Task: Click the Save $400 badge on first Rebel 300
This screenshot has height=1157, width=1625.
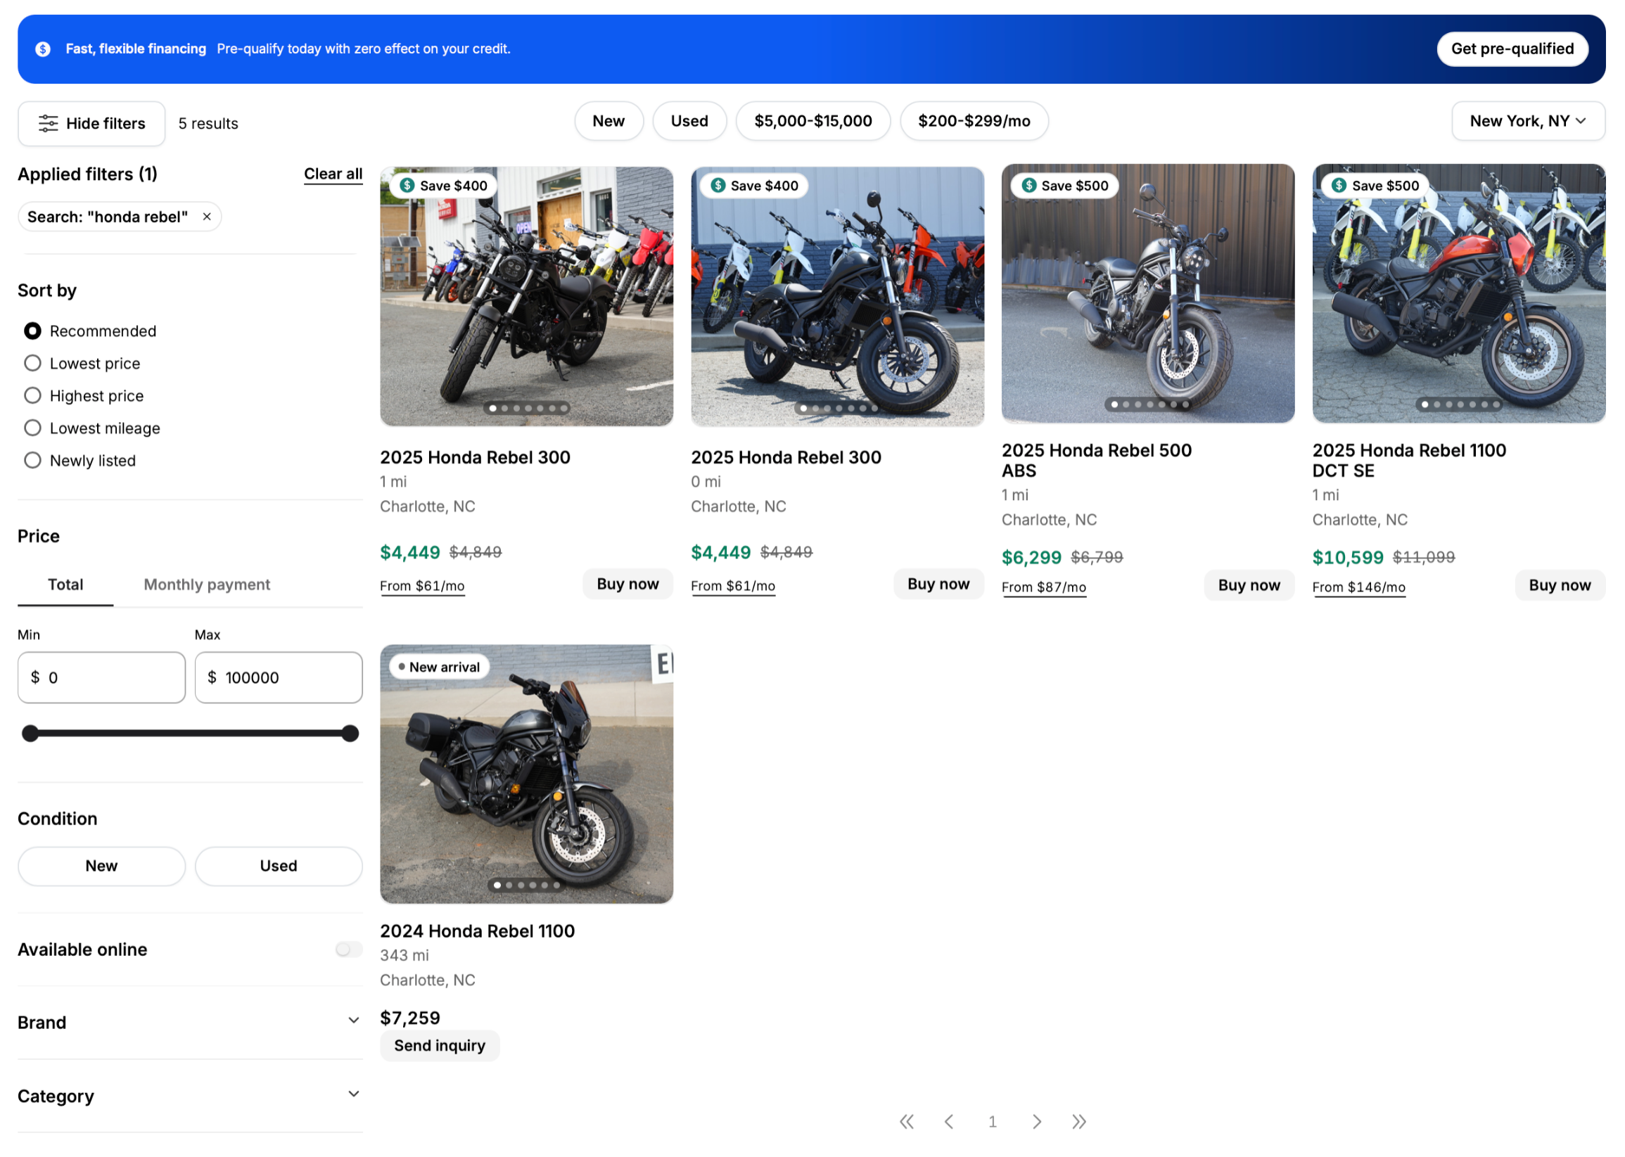Action: click(444, 185)
